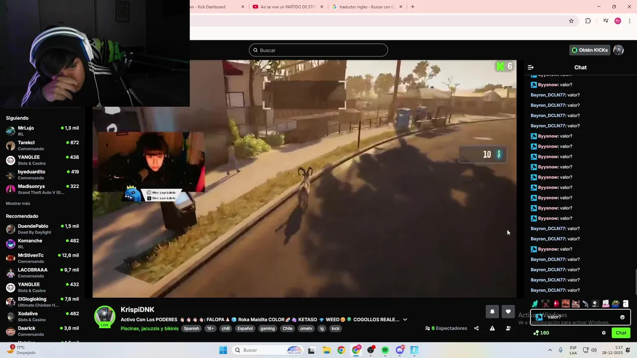Open the Kick user avatar menu
Screen dimensions: 637x358
(619, 50)
